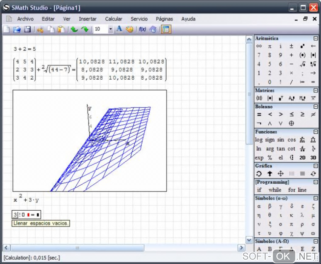Open the Insertar menu
Viewport: 321px width, 264px height.
tap(87, 19)
